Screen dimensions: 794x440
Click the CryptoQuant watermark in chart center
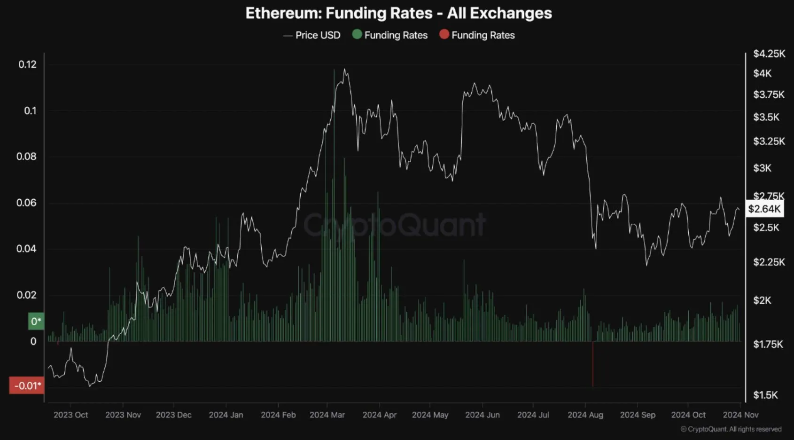click(x=395, y=225)
